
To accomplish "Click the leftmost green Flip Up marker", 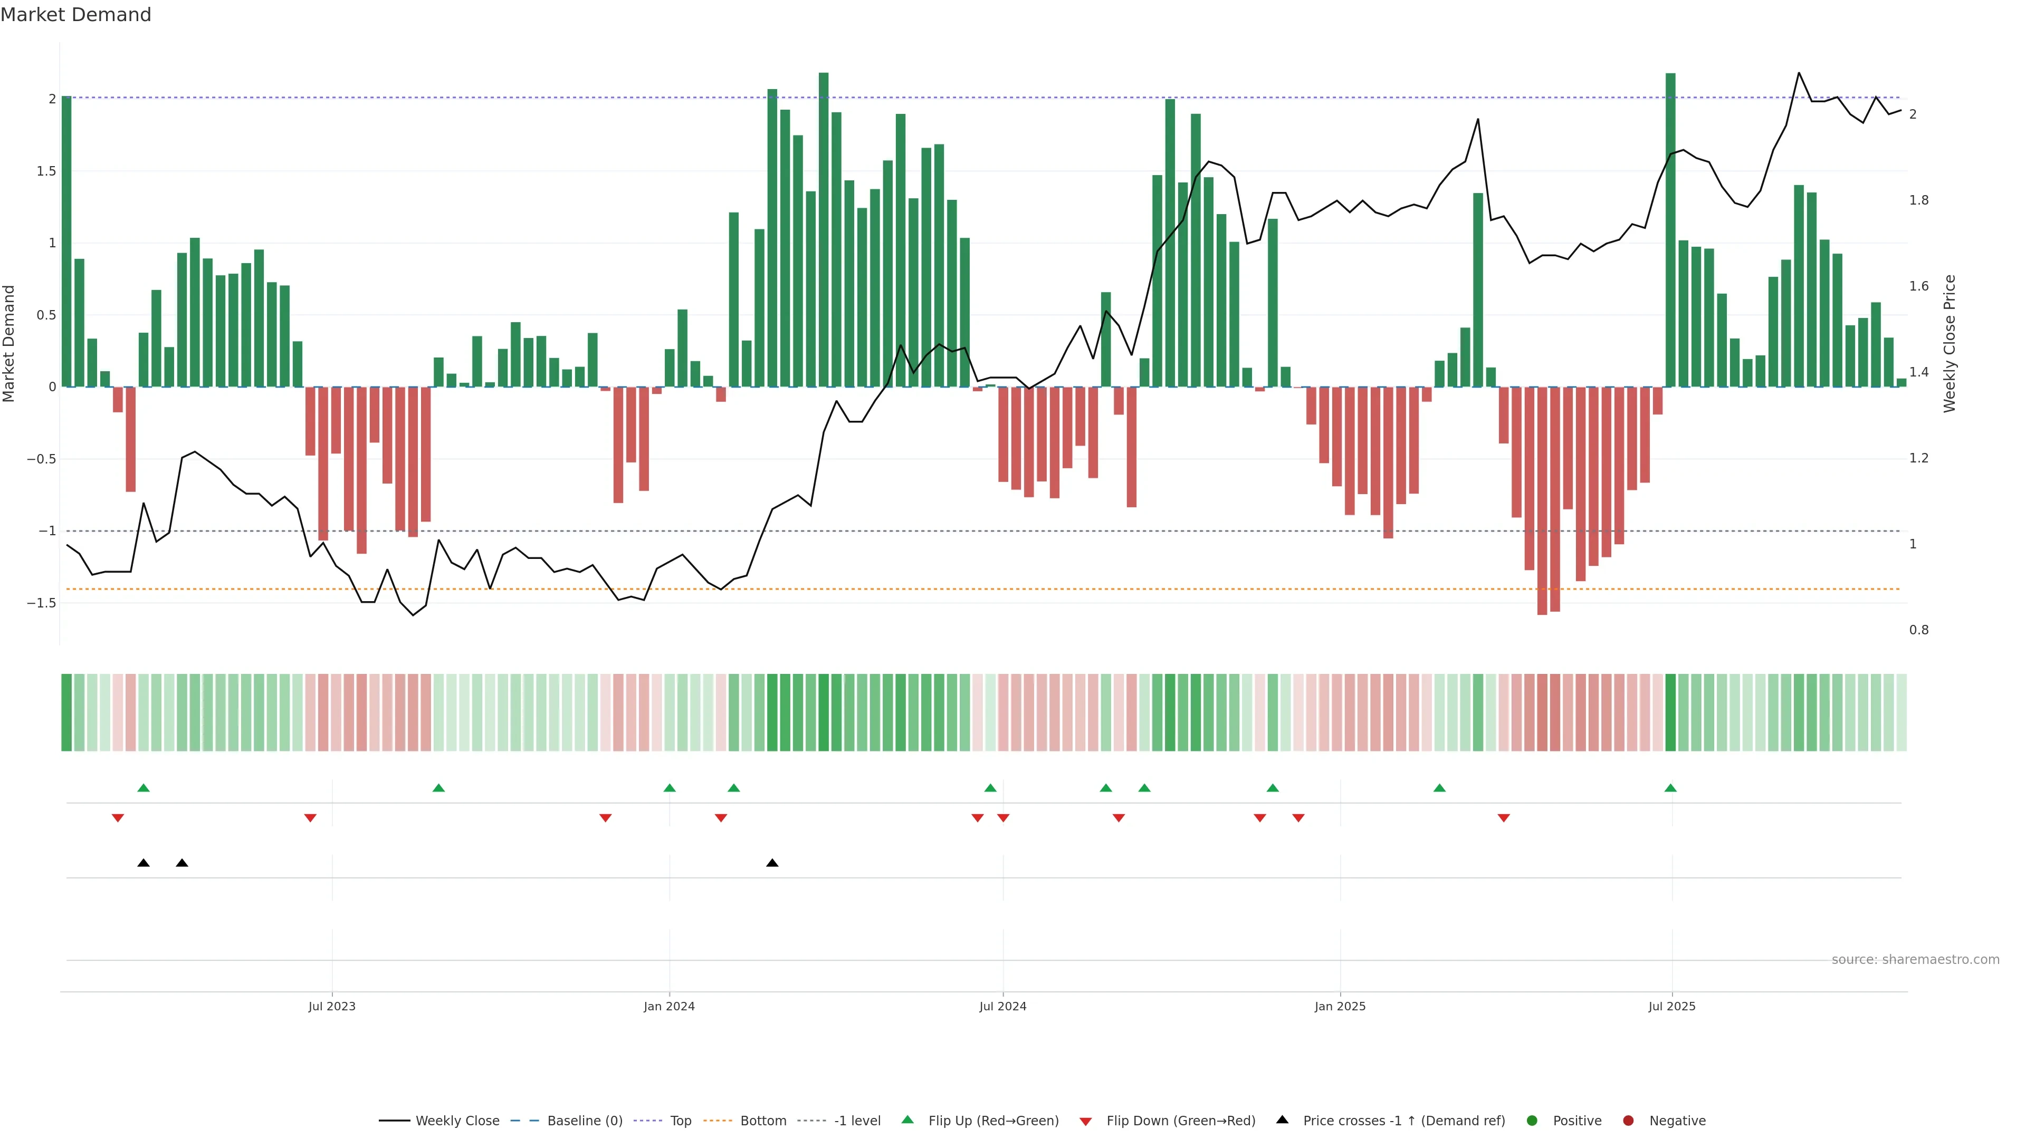I will tap(143, 788).
